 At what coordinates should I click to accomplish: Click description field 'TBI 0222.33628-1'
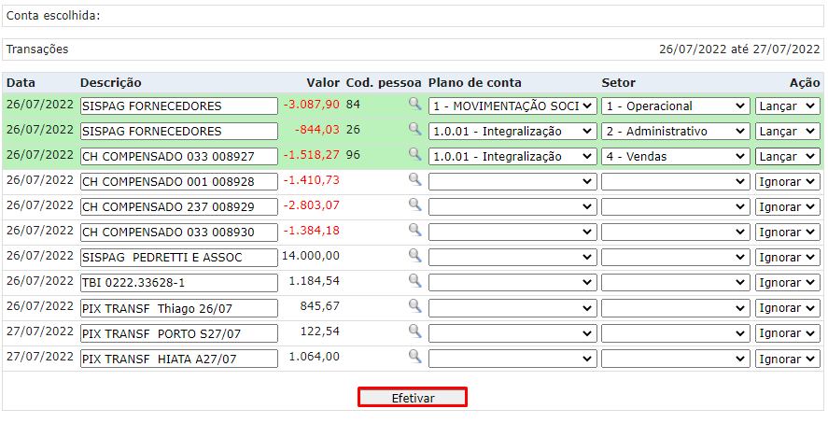179,283
